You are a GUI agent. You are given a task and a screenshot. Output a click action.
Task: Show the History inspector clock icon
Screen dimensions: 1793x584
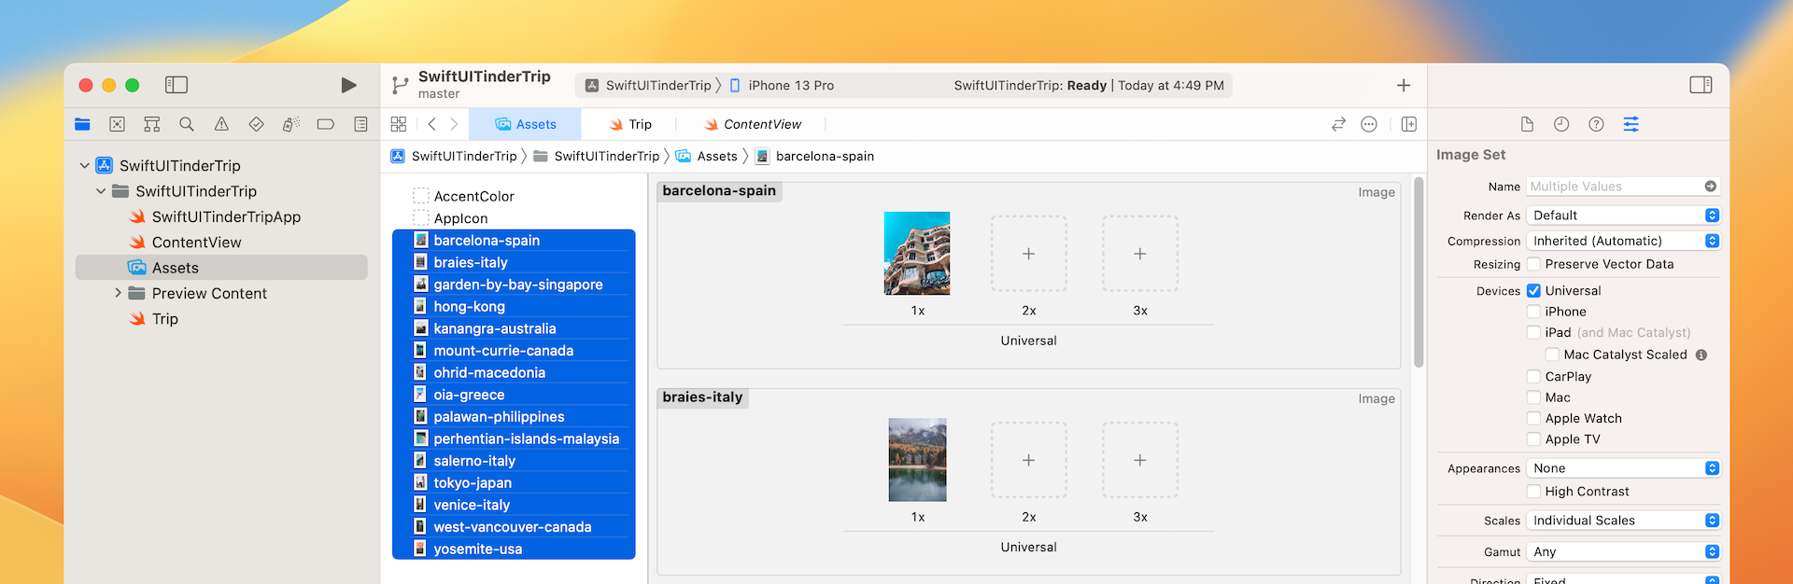[1561, 124]
